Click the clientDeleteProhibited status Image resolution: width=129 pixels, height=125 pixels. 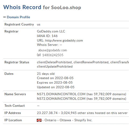(x=54, y=62)
